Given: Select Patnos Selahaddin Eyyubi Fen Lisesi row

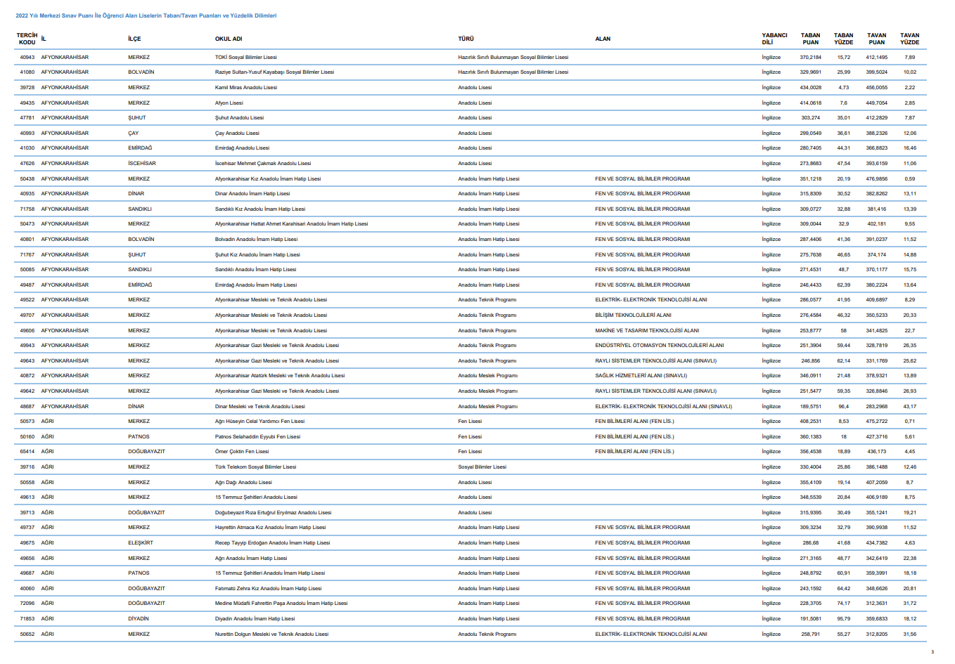Looking at the screenshot, I should [469, 436].
